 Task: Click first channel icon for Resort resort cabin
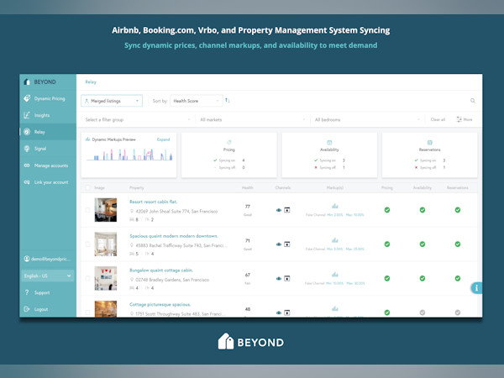[x=279, y=210]
